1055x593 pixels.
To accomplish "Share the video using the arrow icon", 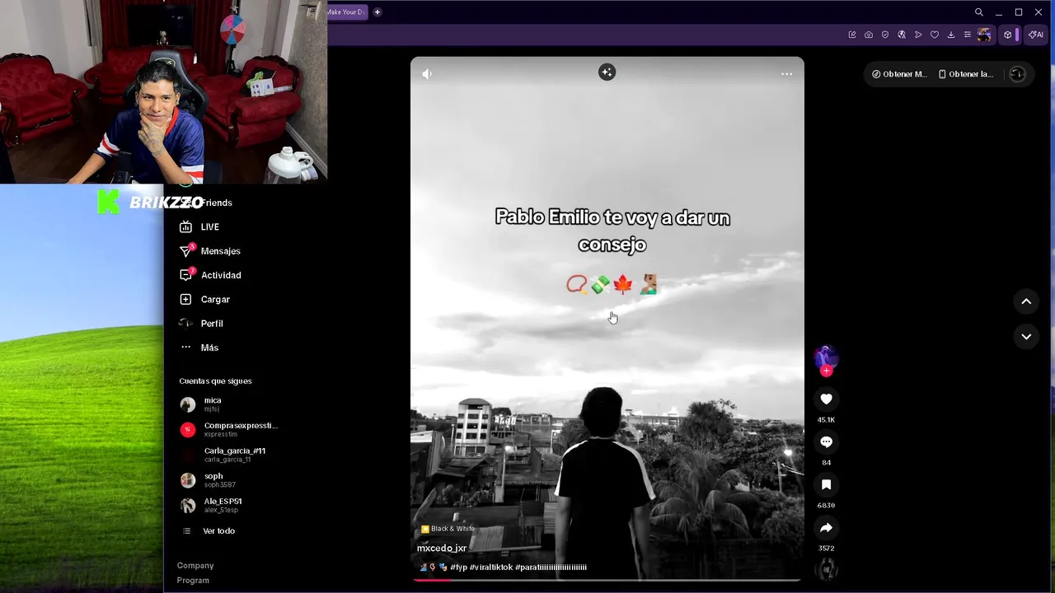I will click(x=826, y=528).
